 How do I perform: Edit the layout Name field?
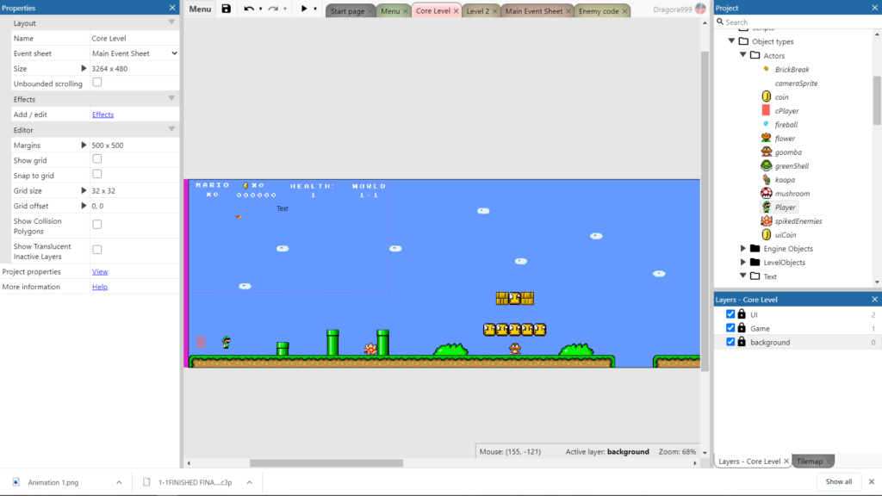point(134,38)
